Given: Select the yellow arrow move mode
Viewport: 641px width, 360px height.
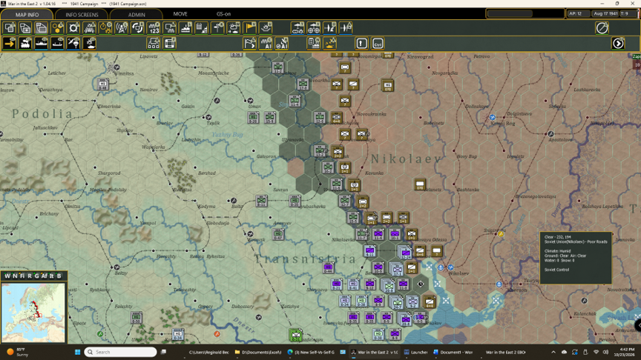Looking at the screenshot, I should point(10,43).
